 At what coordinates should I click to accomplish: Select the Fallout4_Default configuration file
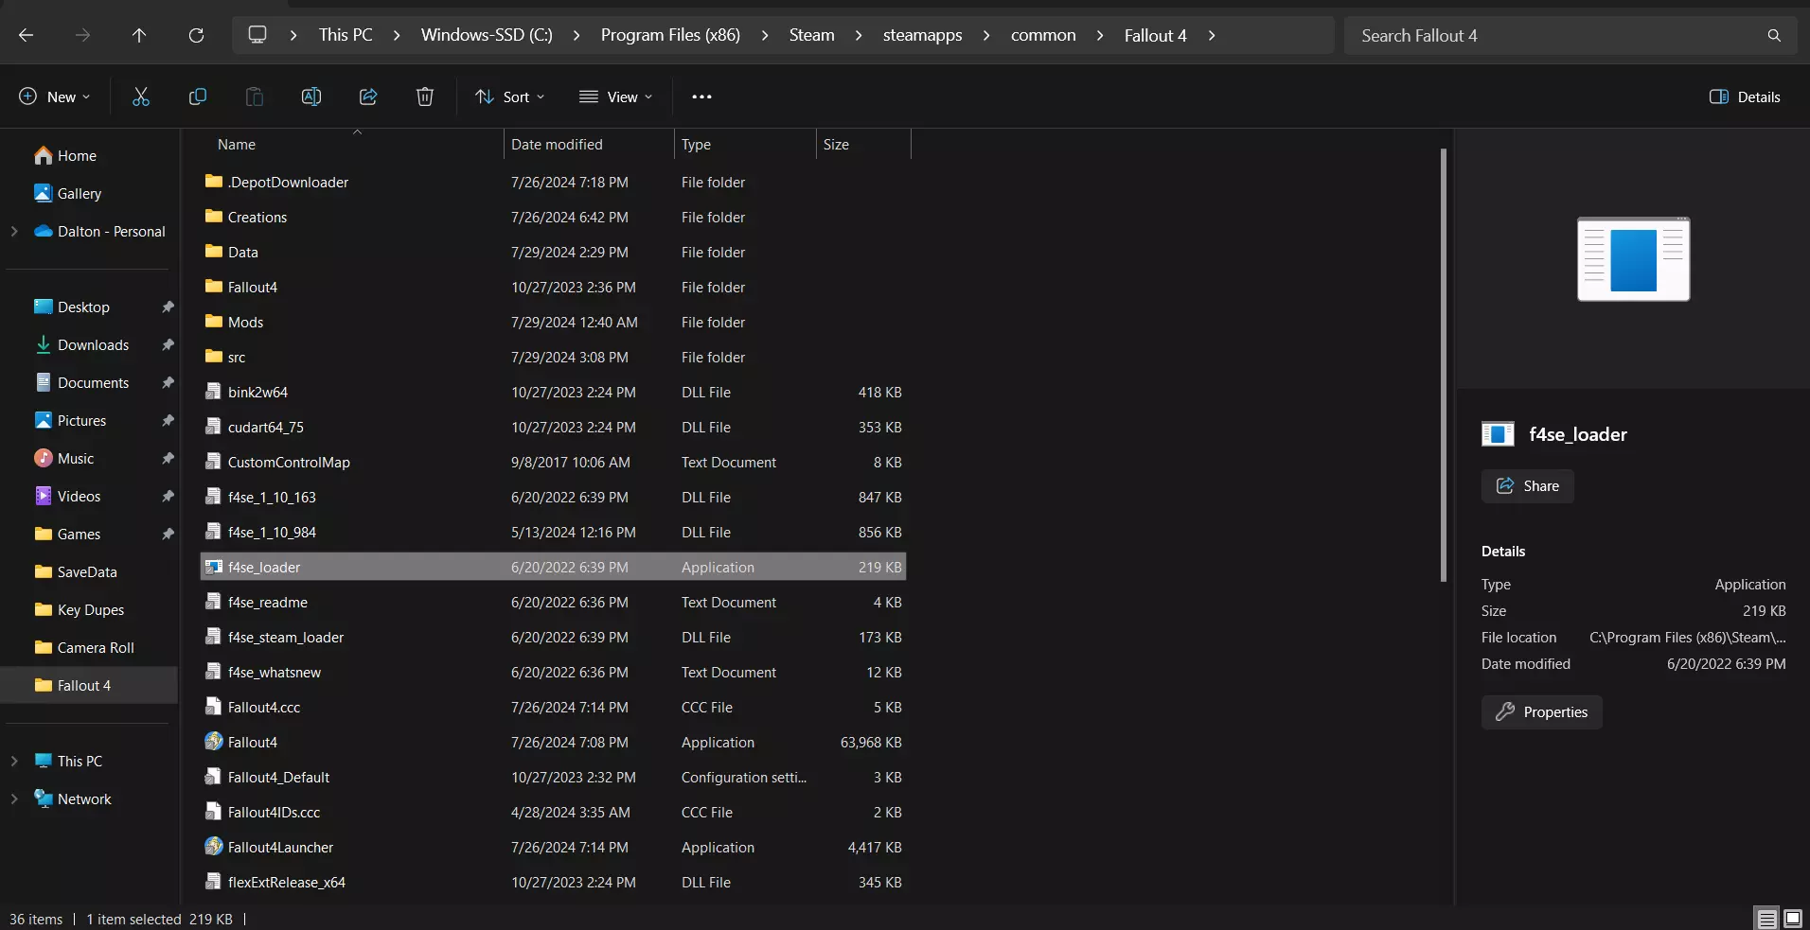553,777
